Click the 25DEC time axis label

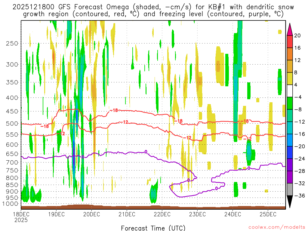coord(268,214)
